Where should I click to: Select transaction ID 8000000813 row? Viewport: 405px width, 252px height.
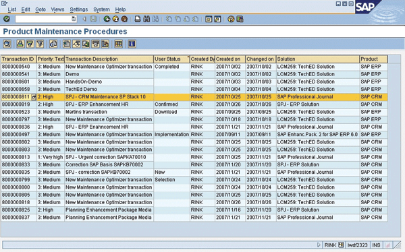tap(194, 157)
